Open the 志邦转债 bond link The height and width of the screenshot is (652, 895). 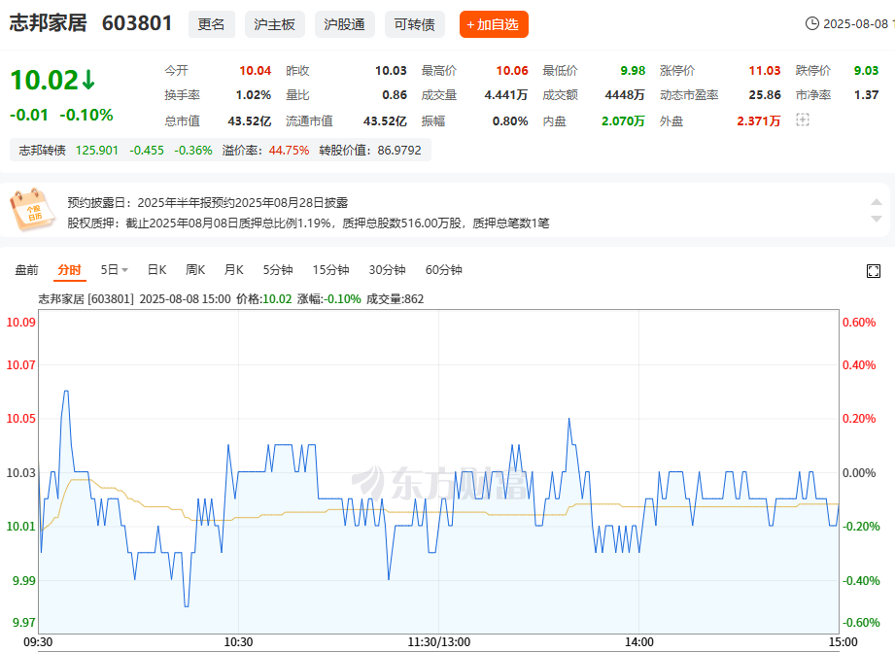point(42,151)
